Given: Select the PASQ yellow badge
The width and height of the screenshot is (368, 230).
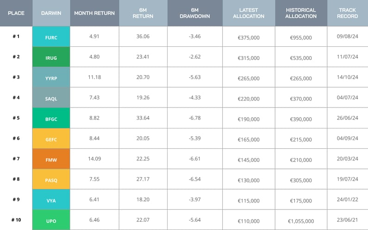Looking at the screenshot, I should (x=51, y=179).
